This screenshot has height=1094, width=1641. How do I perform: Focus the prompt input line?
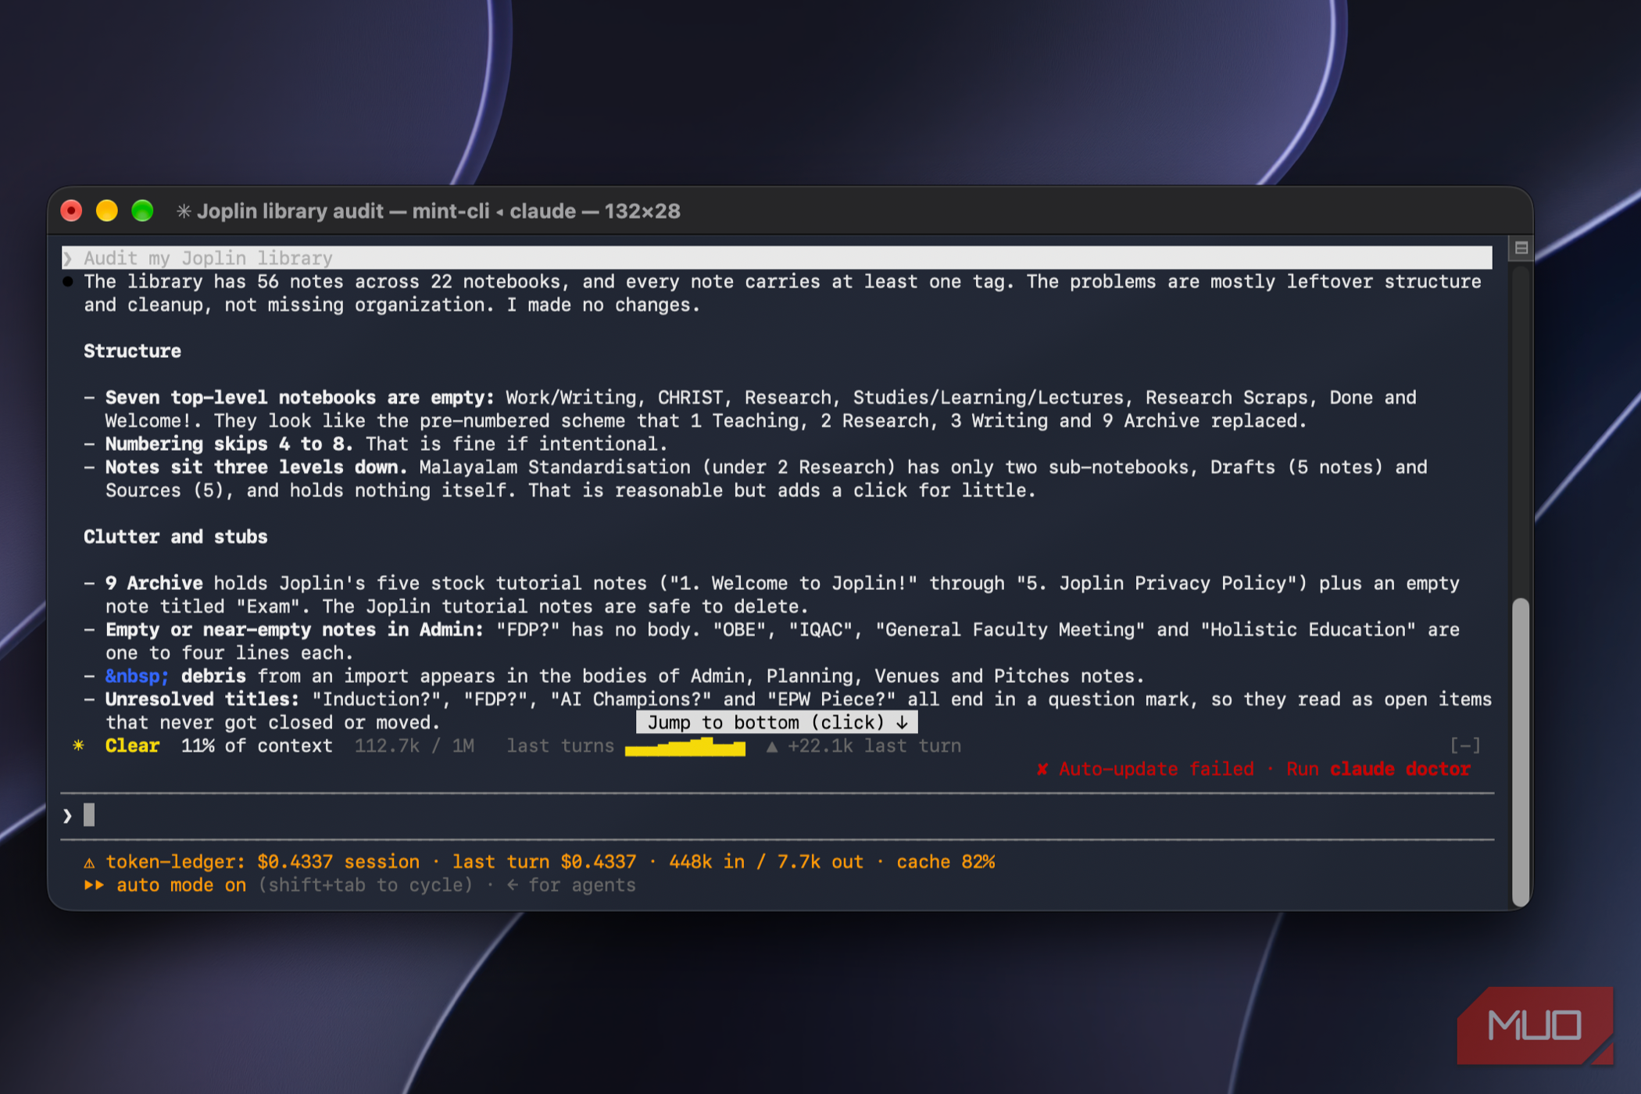coord(777,816)
